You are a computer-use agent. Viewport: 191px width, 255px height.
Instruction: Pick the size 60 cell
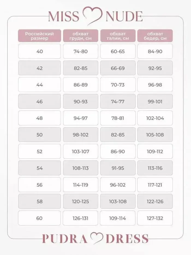[x=39, y=218]
